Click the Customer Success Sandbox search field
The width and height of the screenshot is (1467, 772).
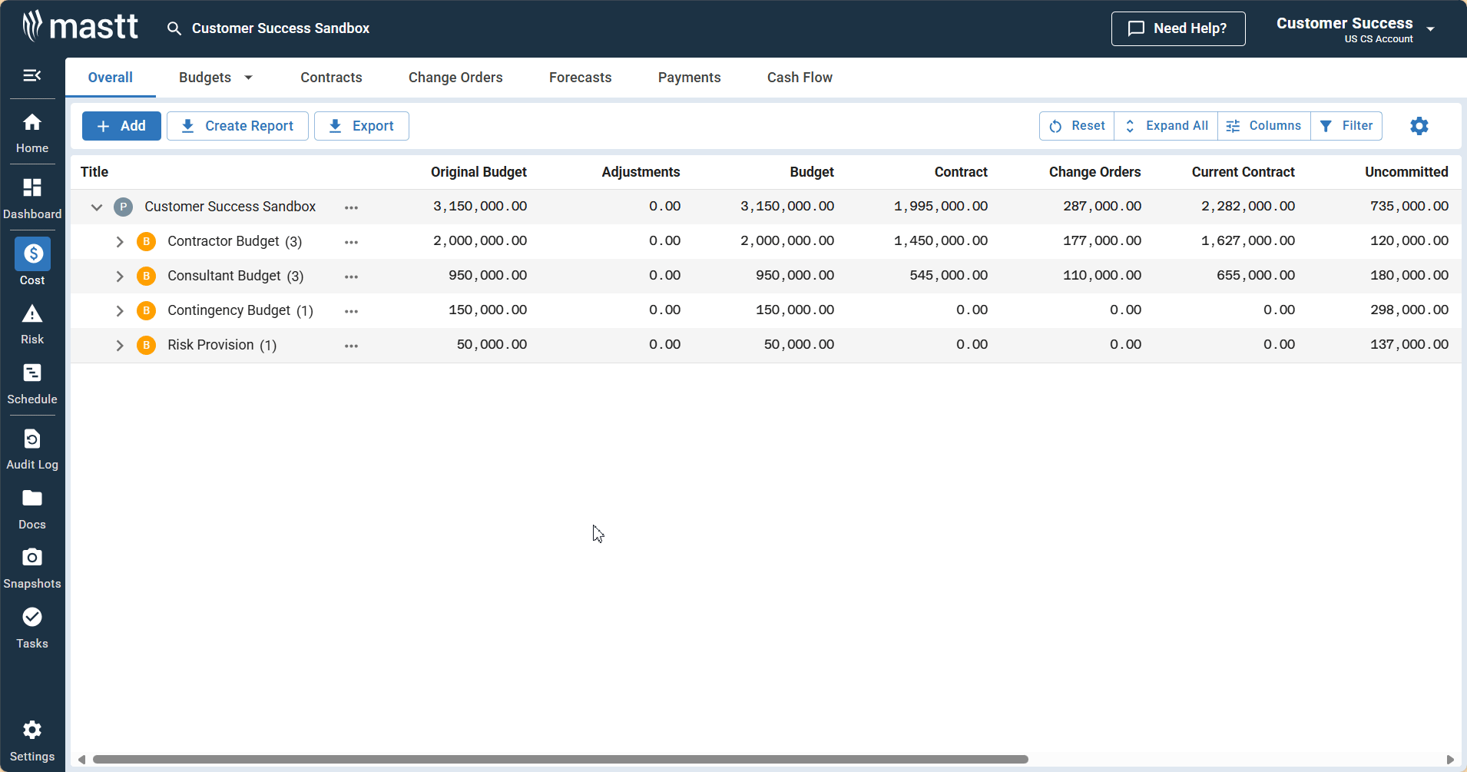click(x=280, y=28)
